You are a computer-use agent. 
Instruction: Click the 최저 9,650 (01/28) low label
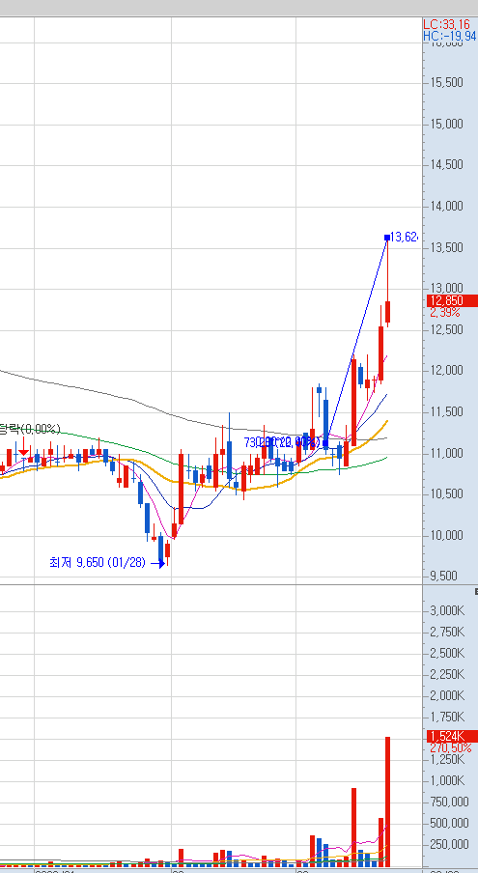(98, 563)
